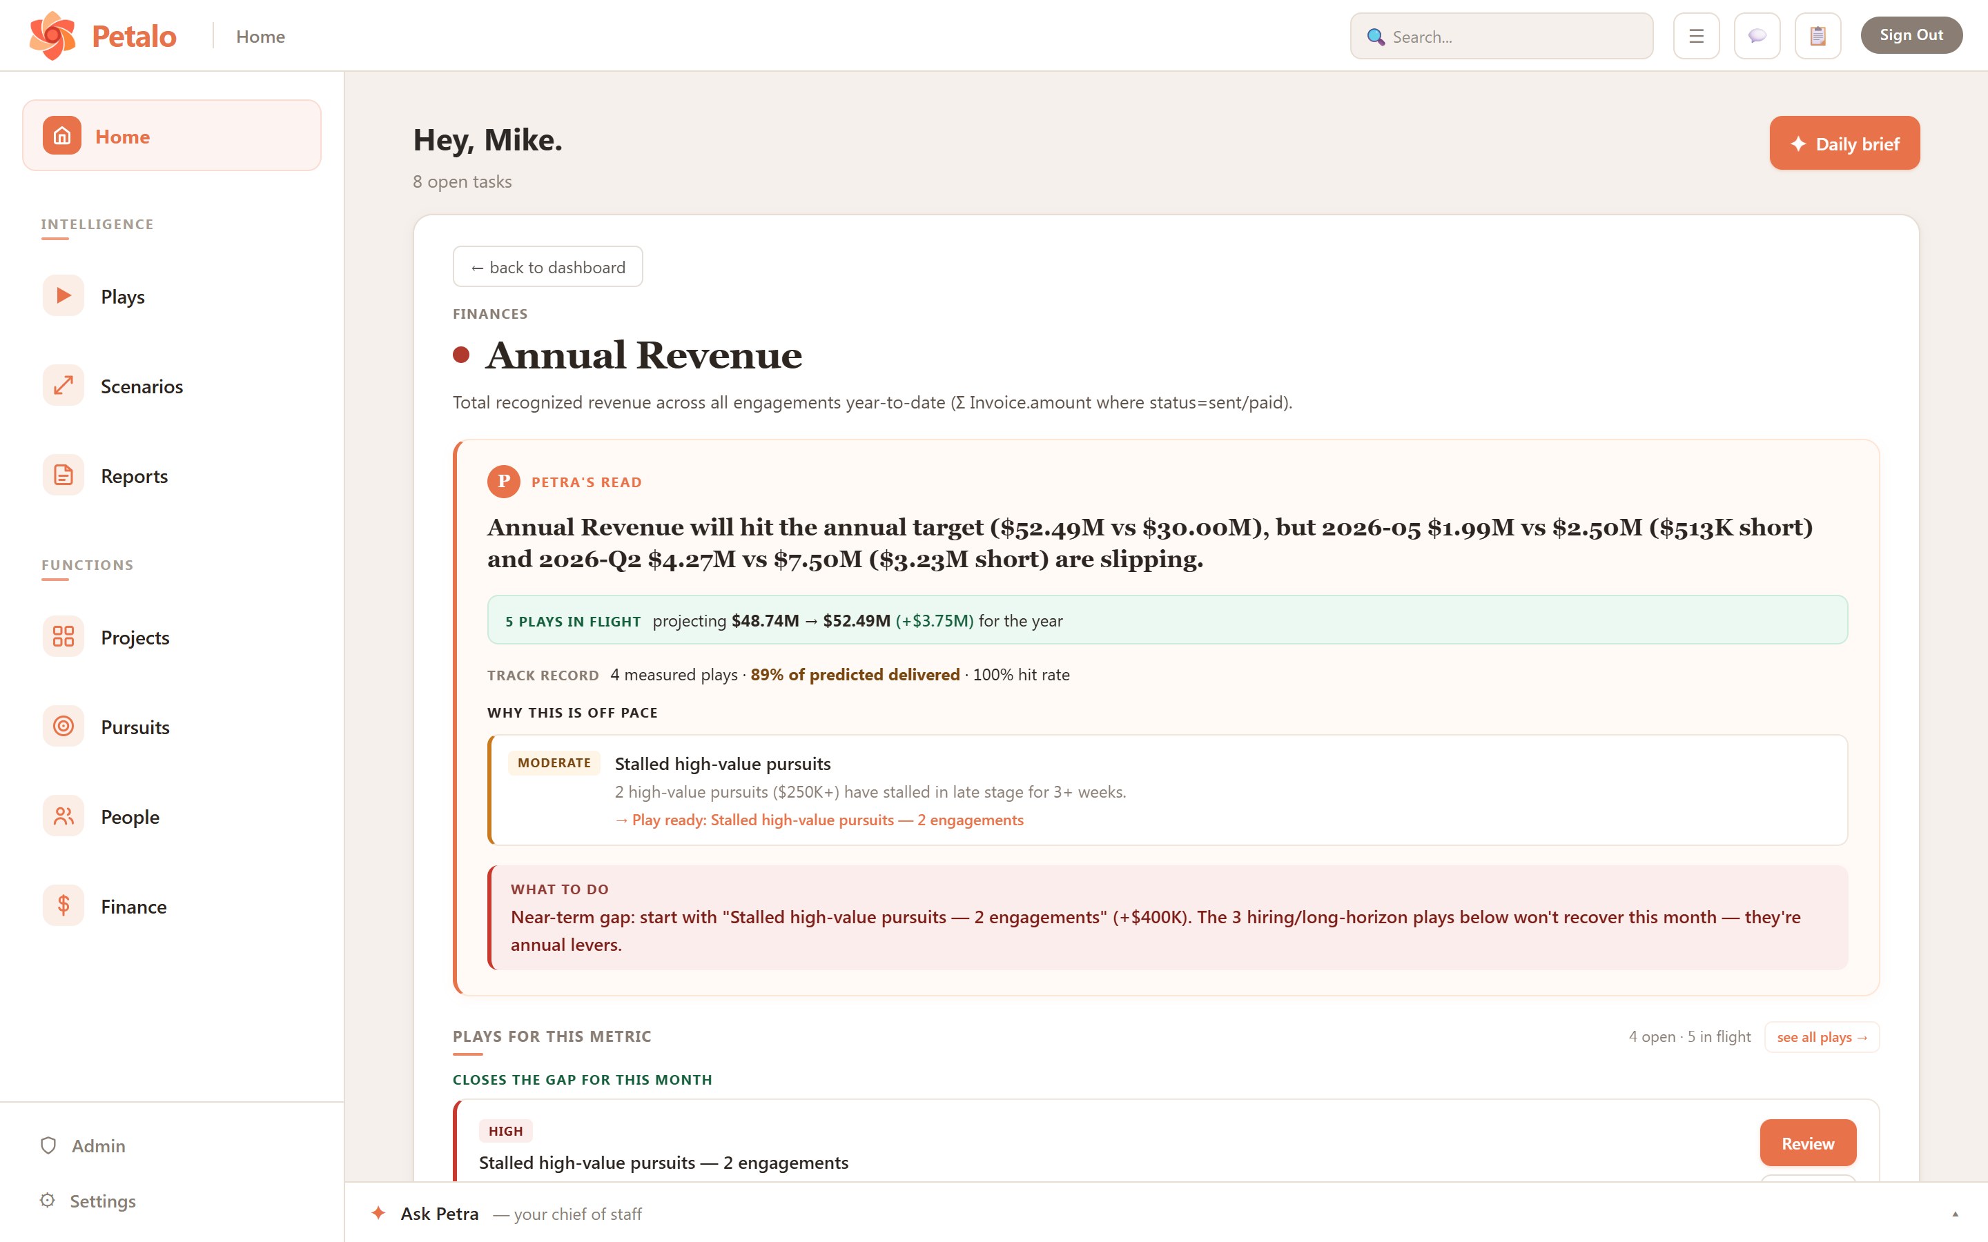
Task: Select Home in the sidebar
Action: coord(172,135)
